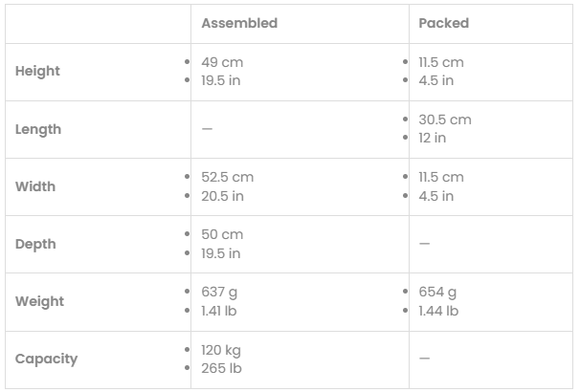The height and width of the screenshot is (392, 580).
Task: Select the 20.5 in assembled width value
Action: (222, 196)
